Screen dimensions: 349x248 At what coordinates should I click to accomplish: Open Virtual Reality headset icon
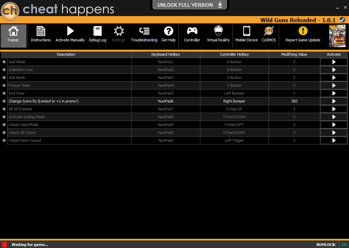click(x=219, y=31)
